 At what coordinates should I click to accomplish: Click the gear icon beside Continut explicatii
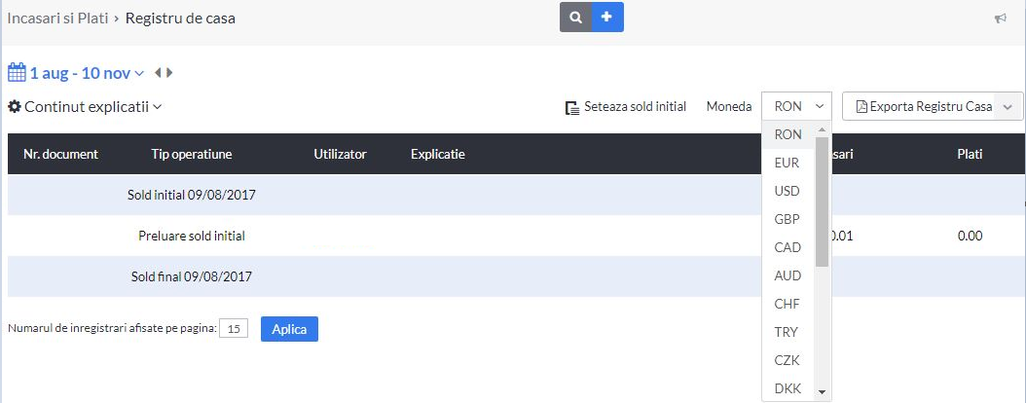pos(15,106)
